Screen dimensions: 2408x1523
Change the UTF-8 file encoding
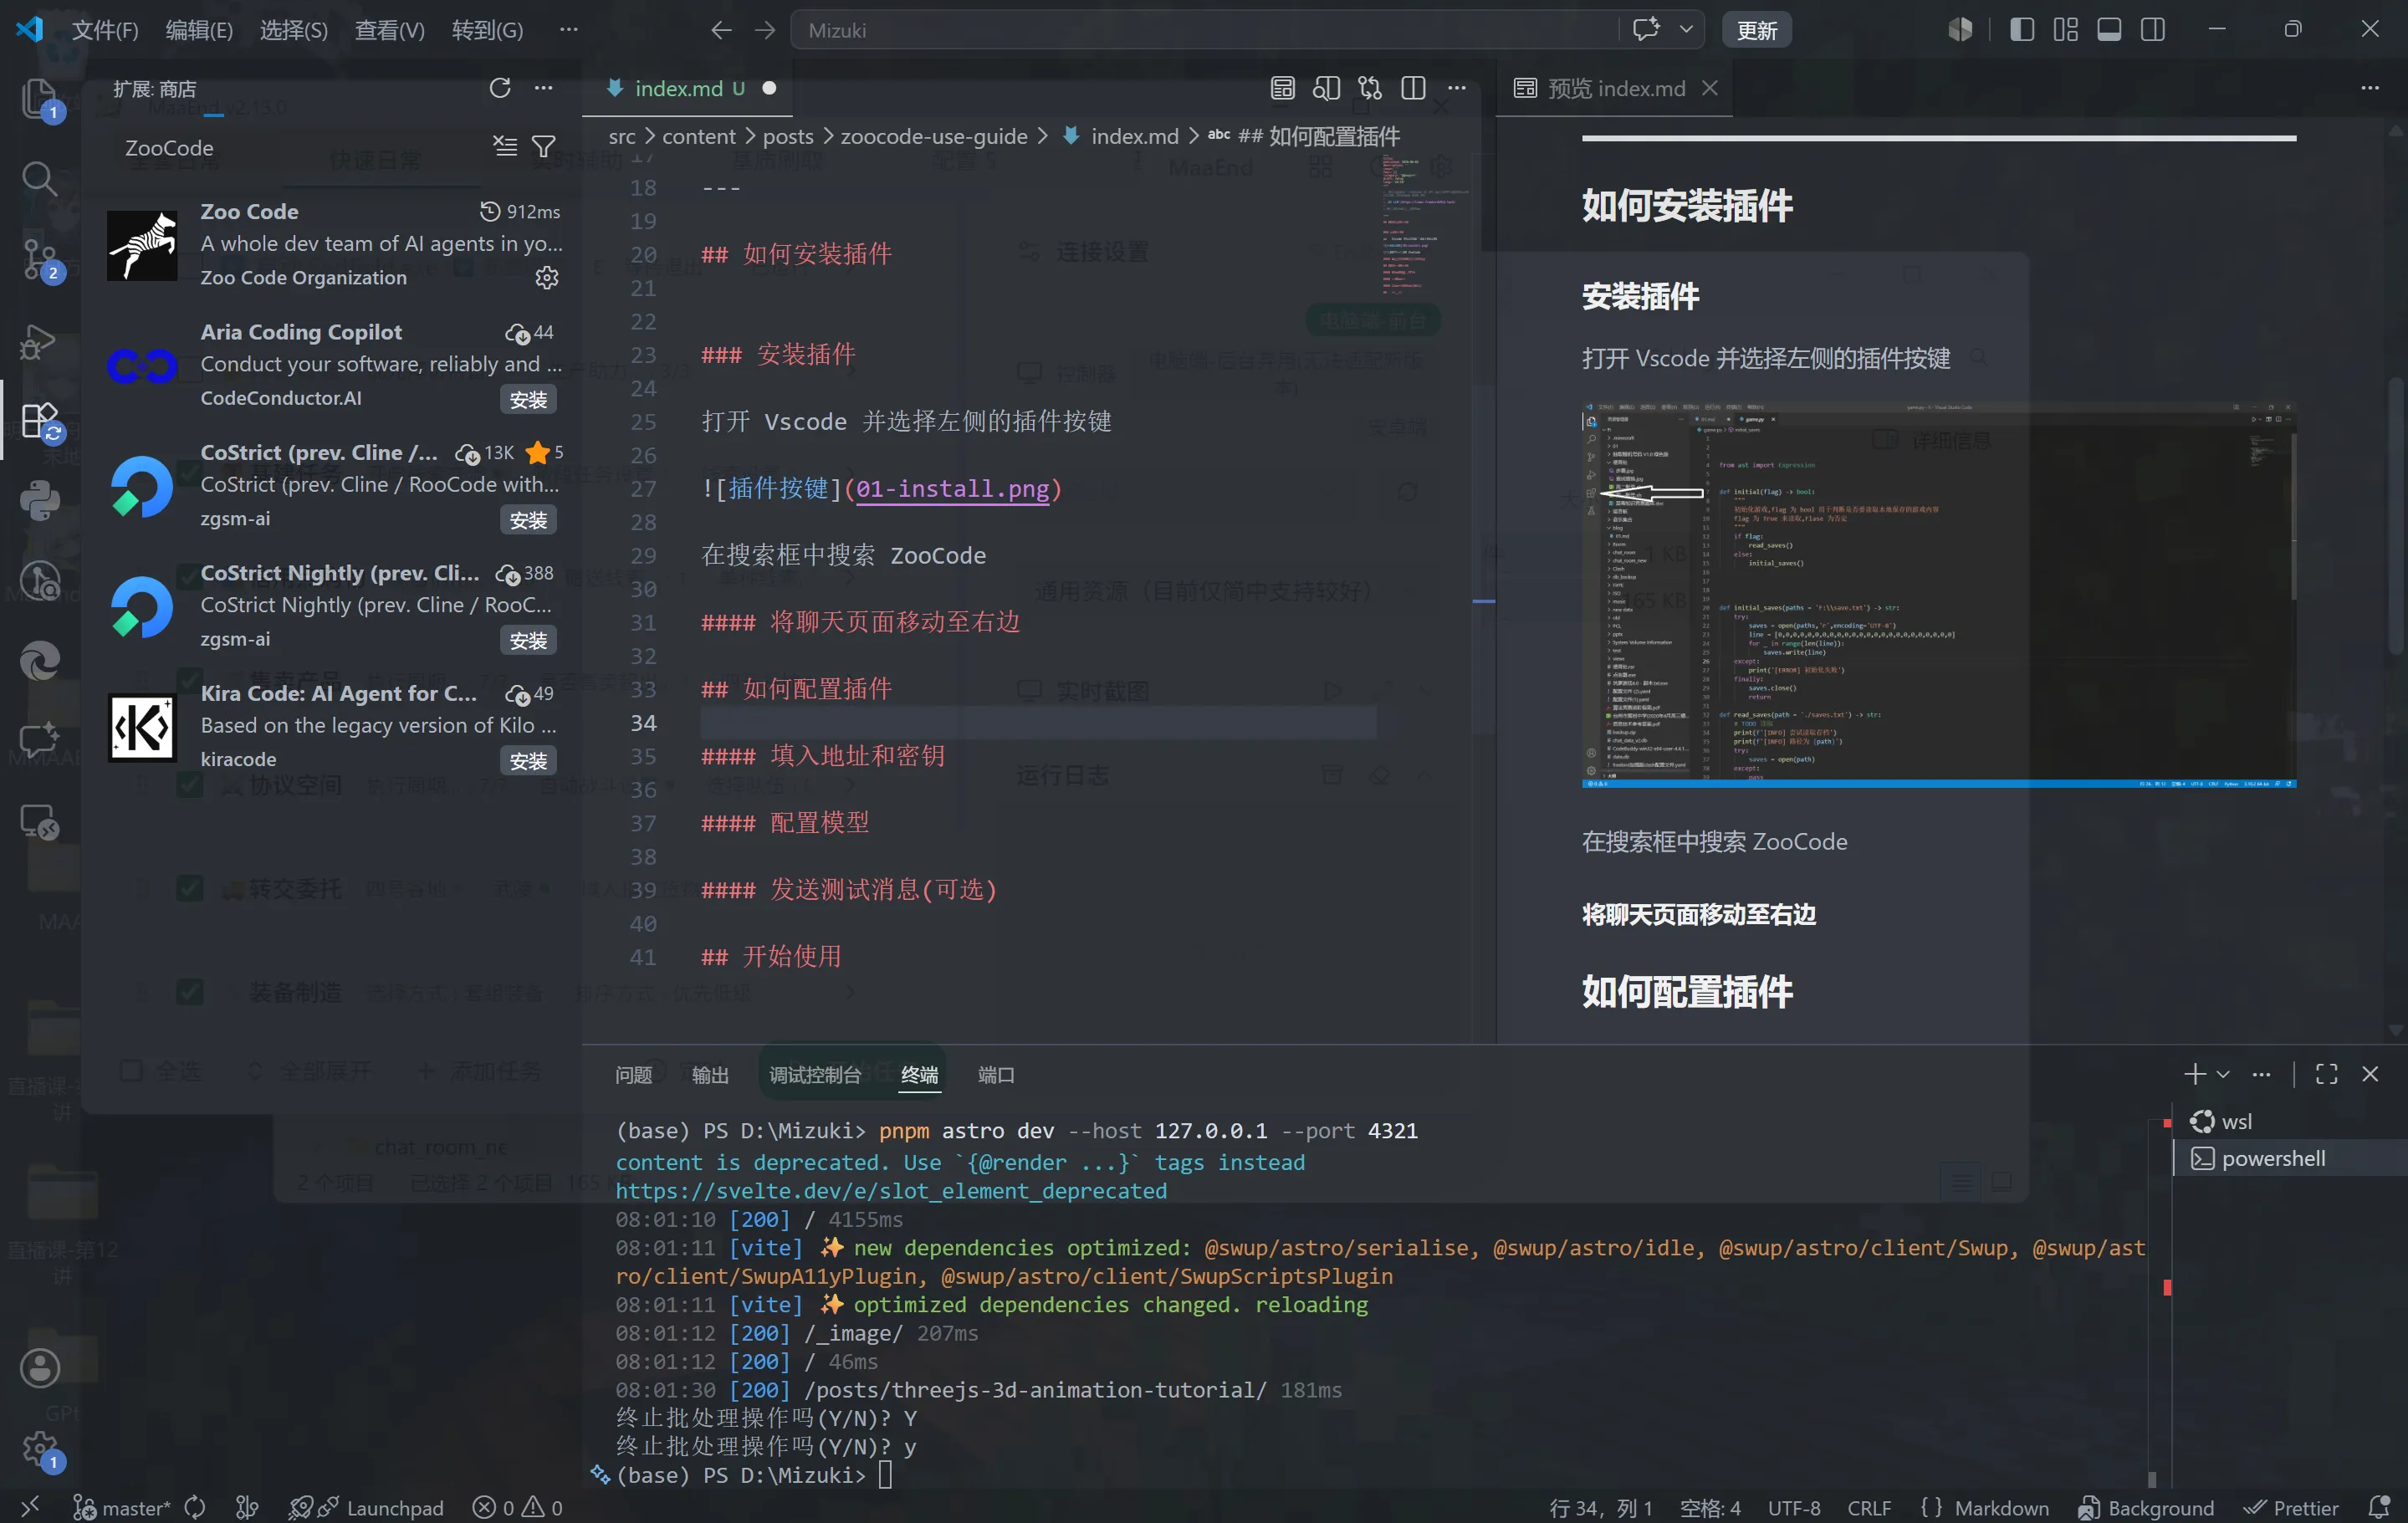tap(1794, 1507)
